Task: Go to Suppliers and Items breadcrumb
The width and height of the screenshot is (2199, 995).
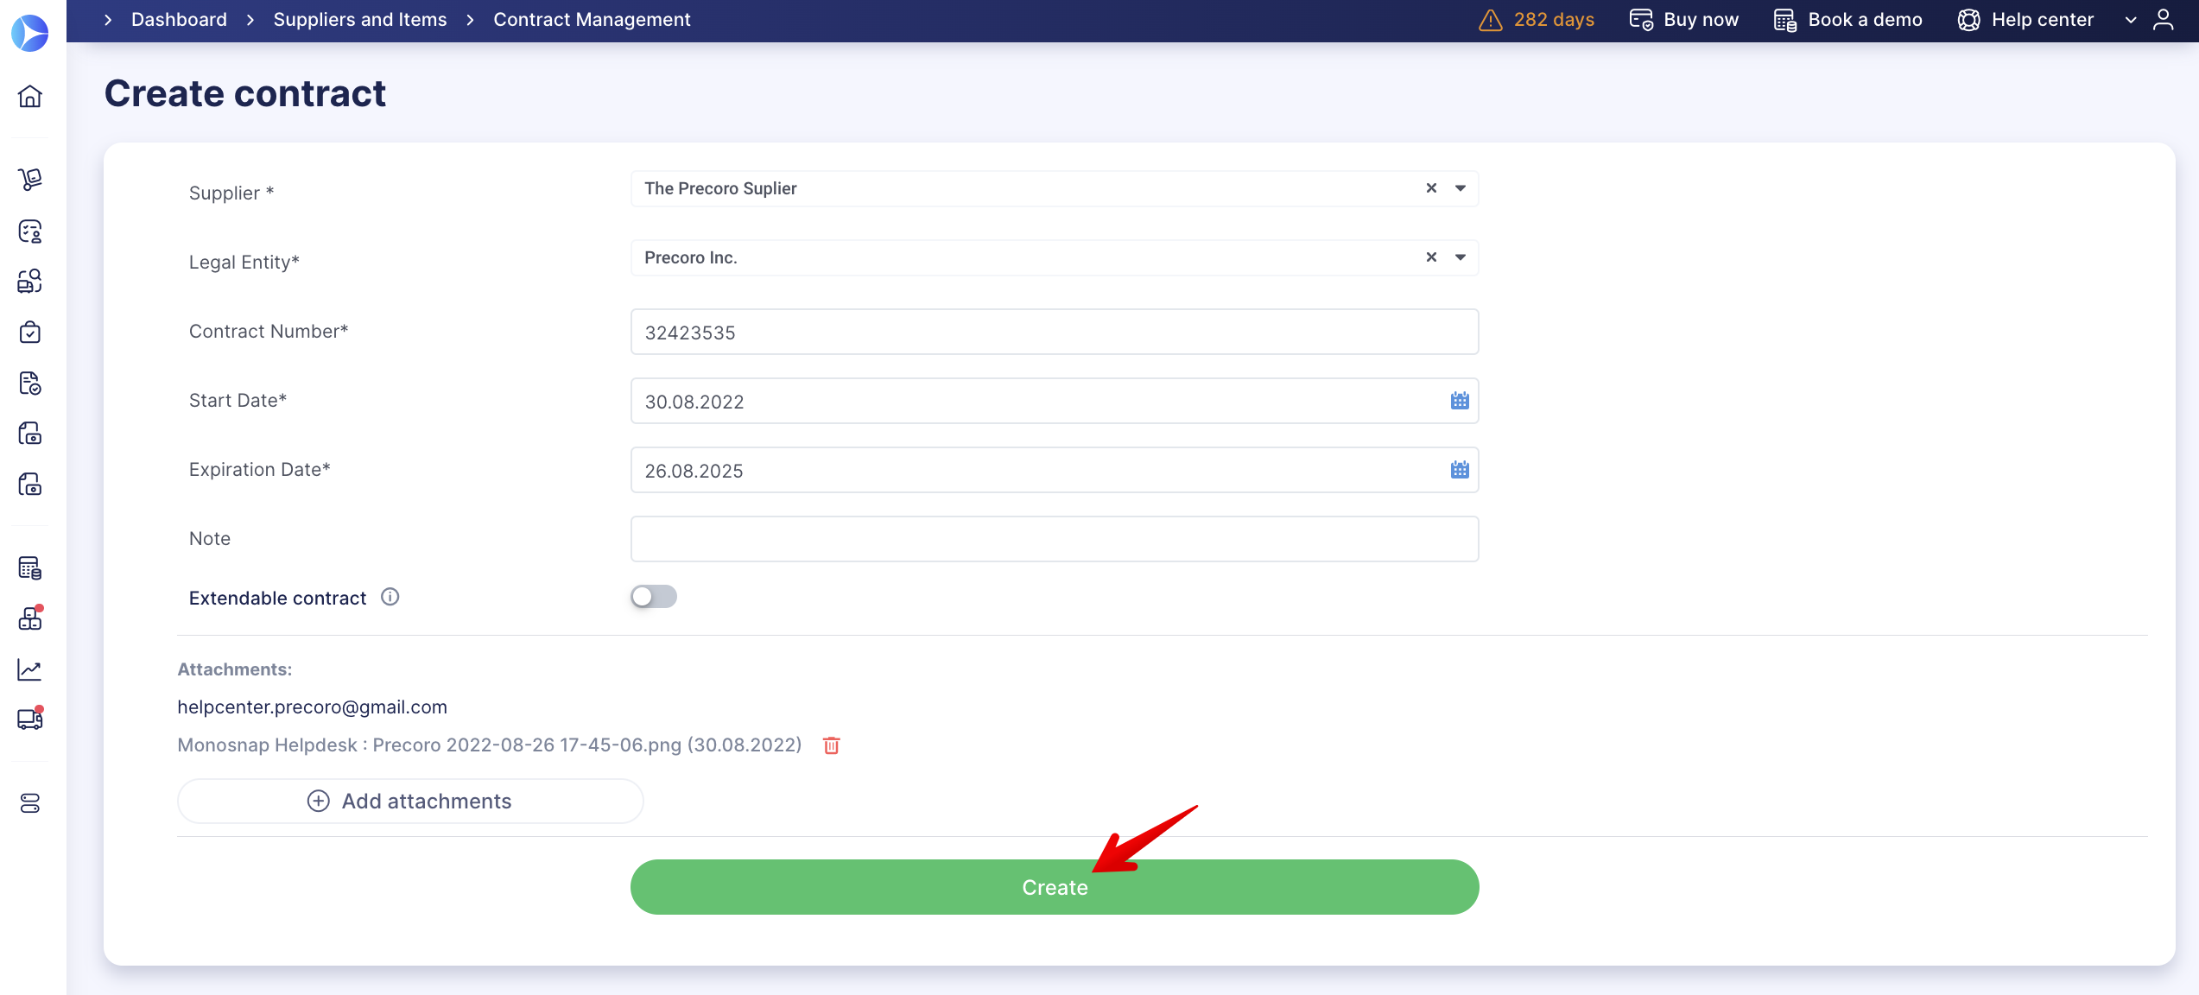Action: click(360, 20)
